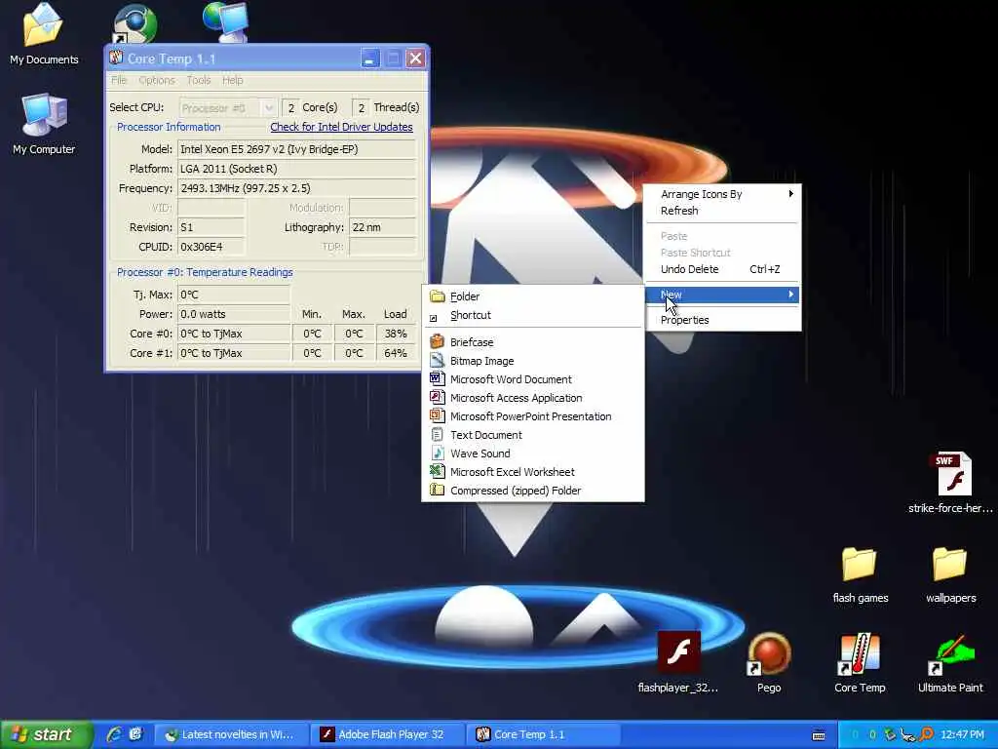Choose Shortcut in the New submenu
998x749 pixels.
[533, 315]
